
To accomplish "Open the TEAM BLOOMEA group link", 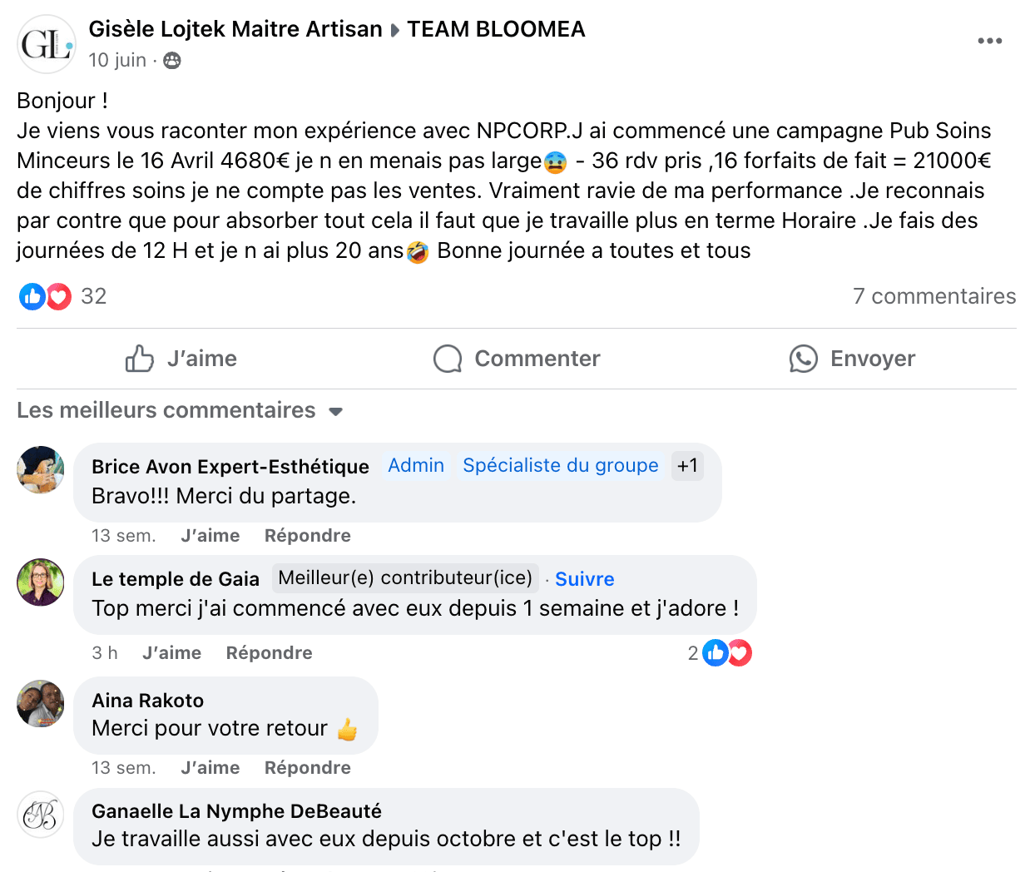I will click(x=496, y=29).
